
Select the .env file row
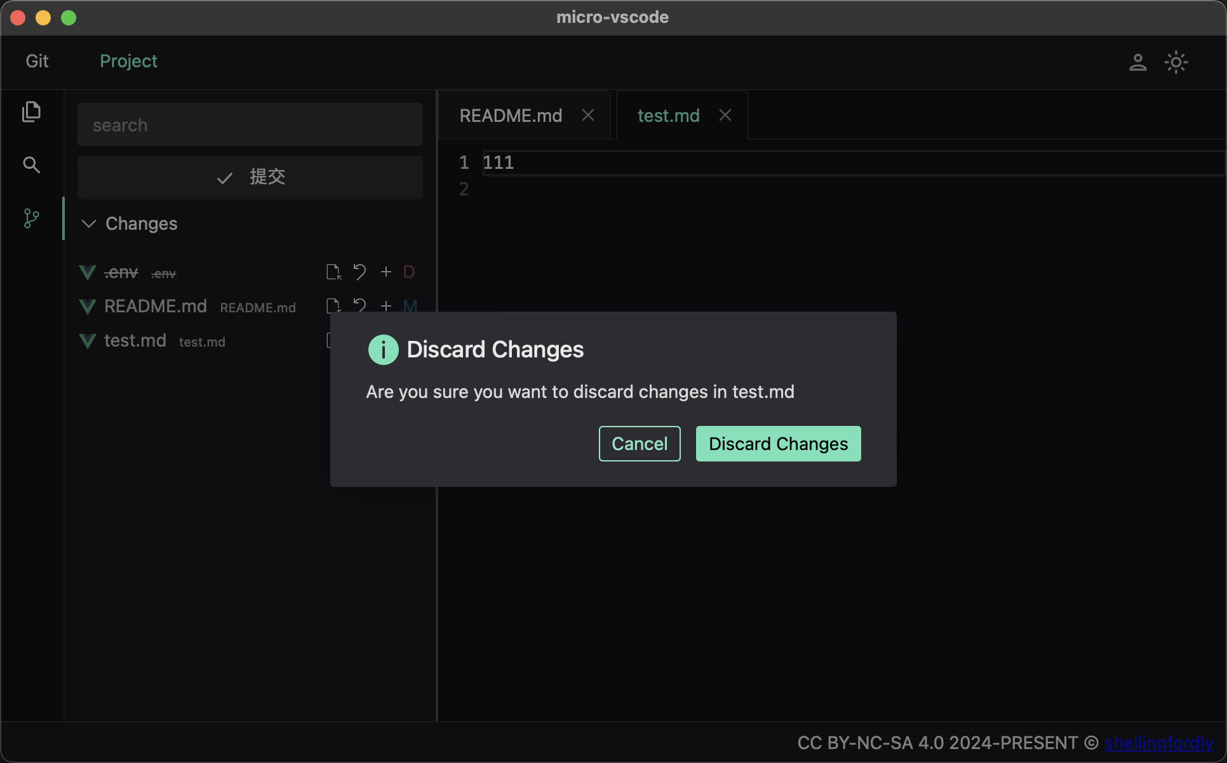point(250,272)
